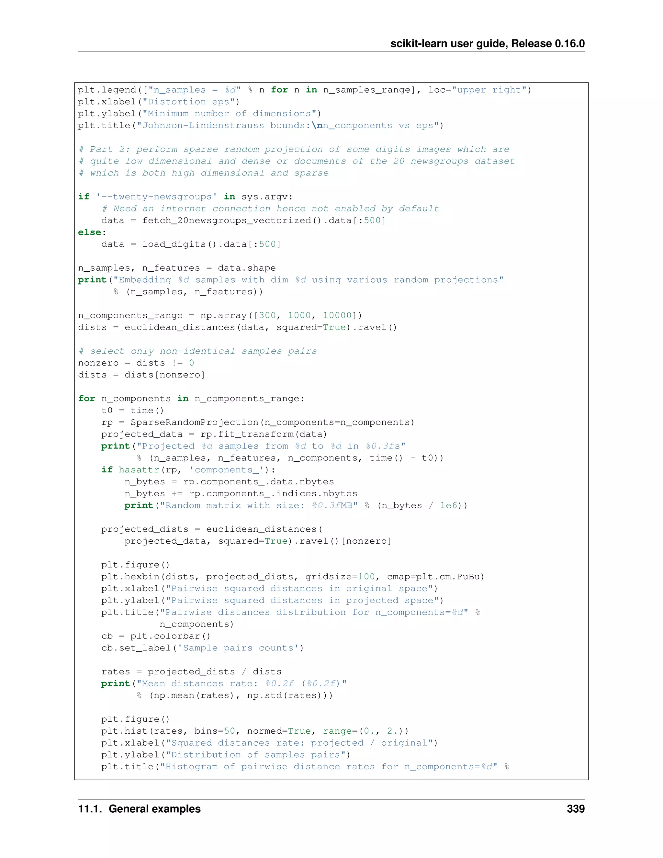This screenshot has height=858, width=663.
Task: Click the print 'Projected %d samples from' line
Action: 253,446
